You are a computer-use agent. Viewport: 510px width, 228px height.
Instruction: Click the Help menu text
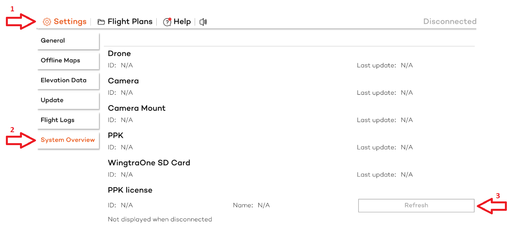[x=182, y=22]
